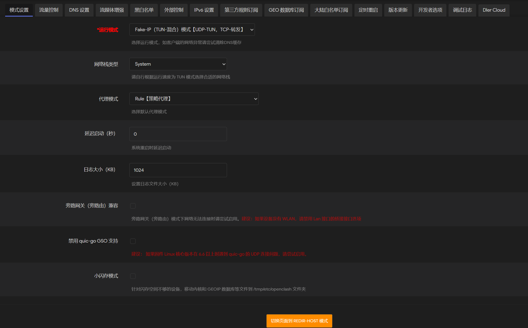The image size is (528, 328).
Task: Click the 代理模式 label
Action: [108, 99]
